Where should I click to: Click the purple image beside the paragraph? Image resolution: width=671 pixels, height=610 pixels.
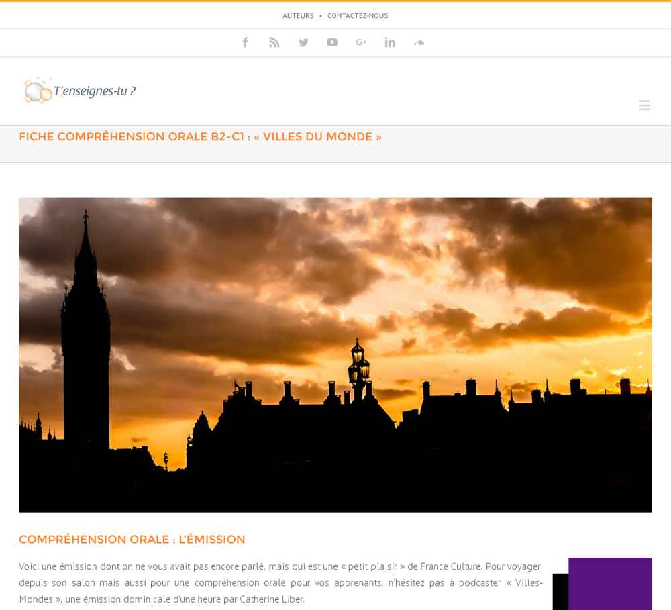tap(603, 584)
